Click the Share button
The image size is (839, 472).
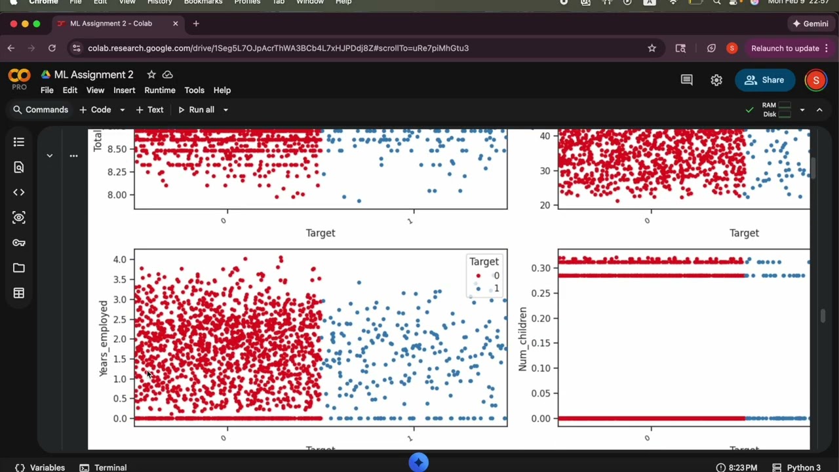[764, 80]
